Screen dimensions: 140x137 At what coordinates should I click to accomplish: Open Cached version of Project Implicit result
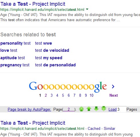coord(94,128)
